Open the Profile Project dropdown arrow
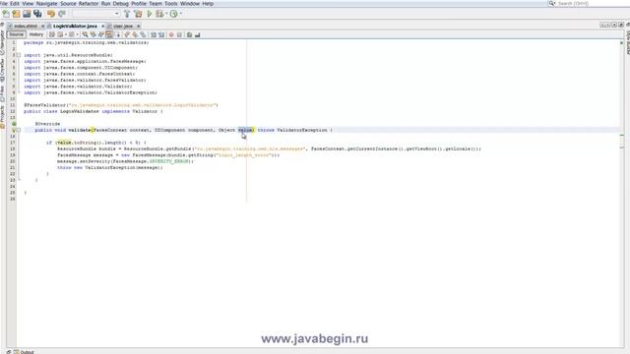The image size is (630, 354). pyautogui.click(x=181, y=14)
